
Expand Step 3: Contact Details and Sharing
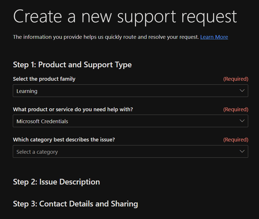[x=75, y=204]
